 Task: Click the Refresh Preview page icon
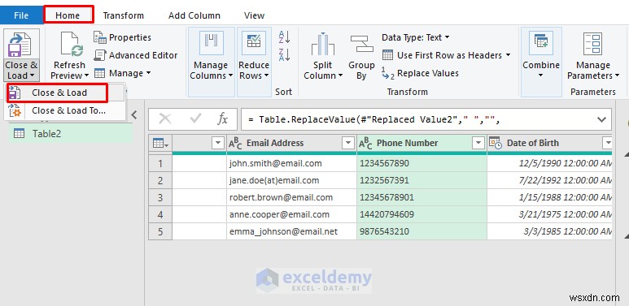pyautogui.click(x=72, y=45)
